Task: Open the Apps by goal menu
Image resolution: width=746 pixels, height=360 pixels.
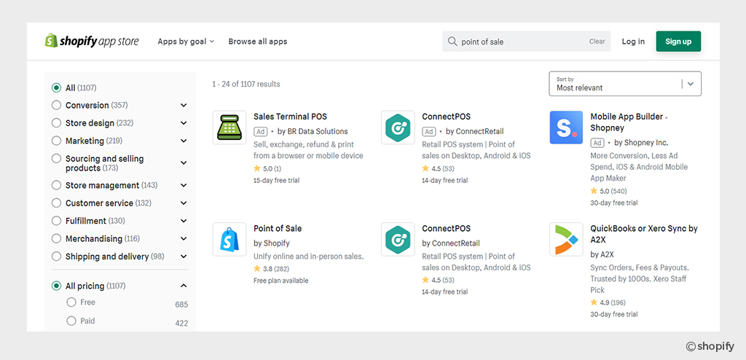Action: pyautogui.click(x=186, y=42)
